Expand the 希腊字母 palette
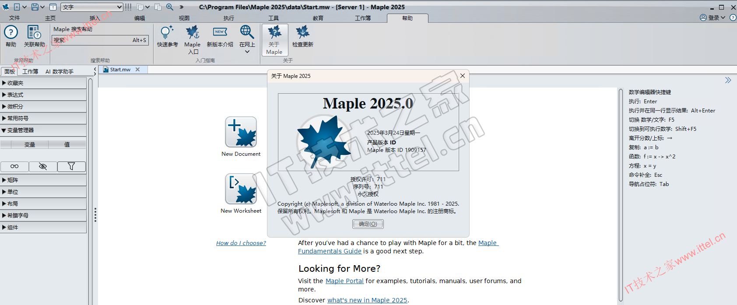 (x=43, y=216)
